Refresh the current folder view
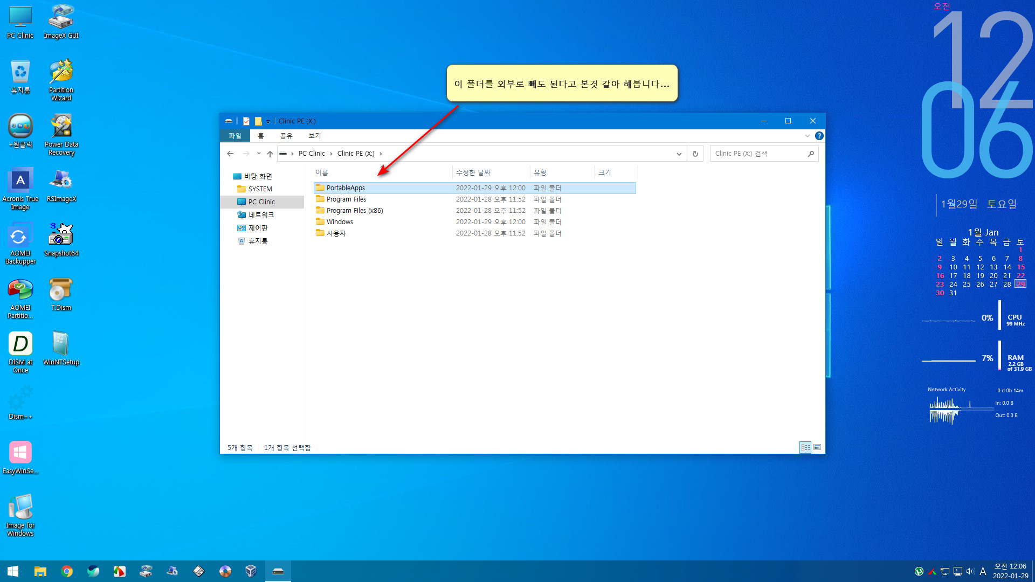Screen dimensions: 1035x582 pyautogui.click(x=695, y=154)
